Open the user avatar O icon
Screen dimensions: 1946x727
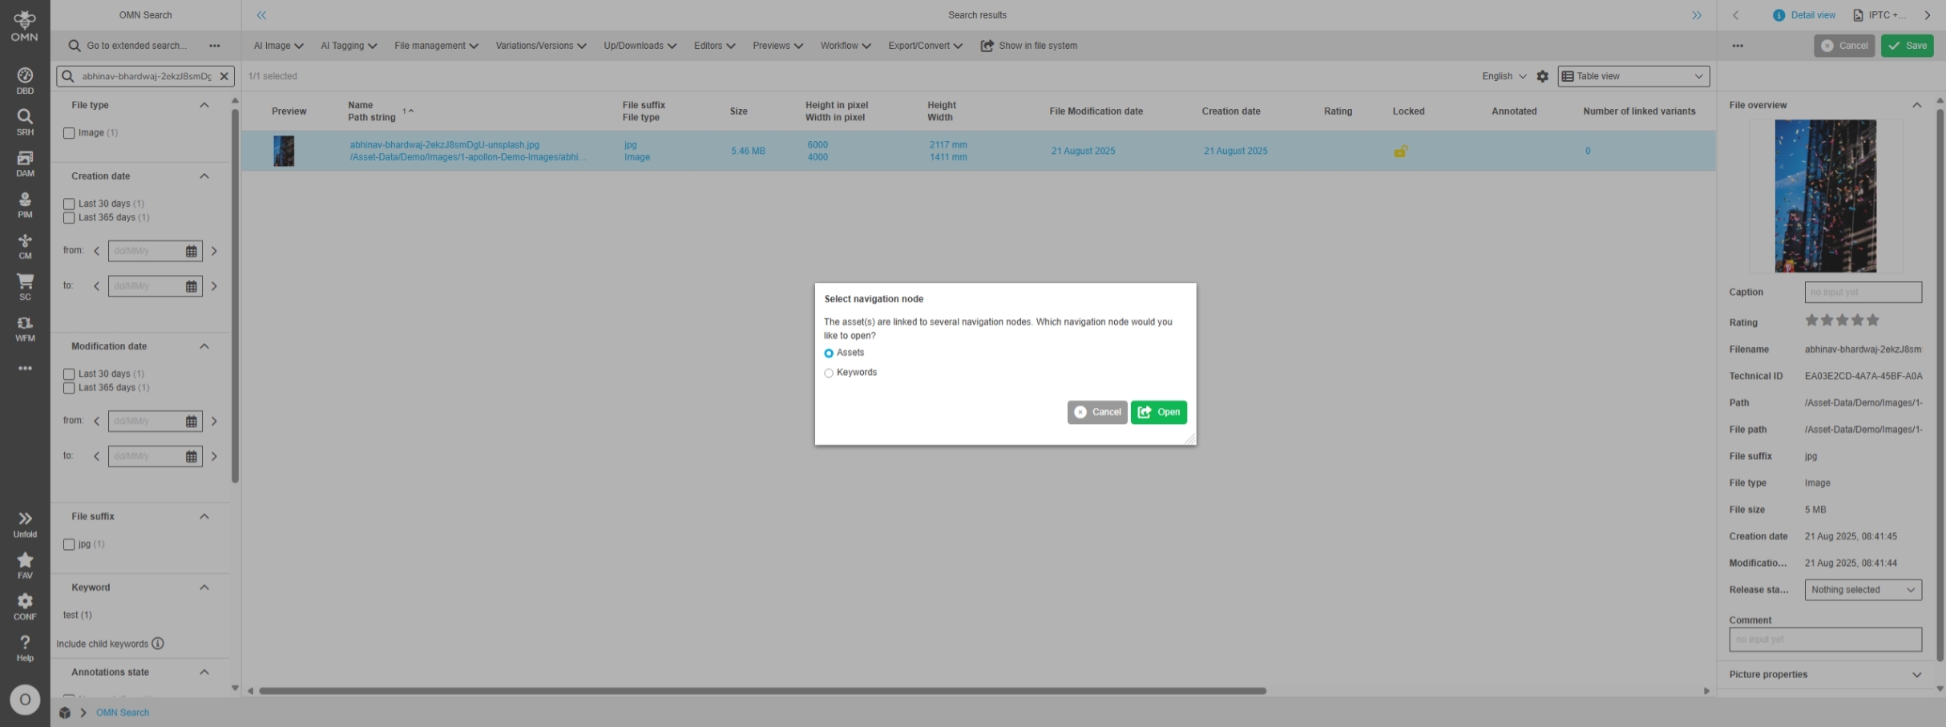pyautogui.click(x=25, y=700)
